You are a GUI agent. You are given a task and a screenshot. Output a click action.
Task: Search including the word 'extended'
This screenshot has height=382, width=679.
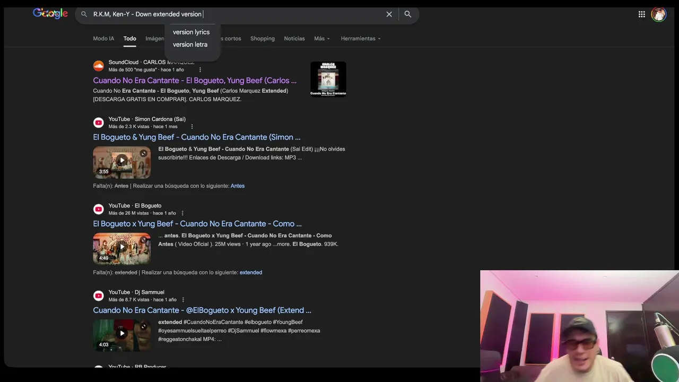point(251,272)
